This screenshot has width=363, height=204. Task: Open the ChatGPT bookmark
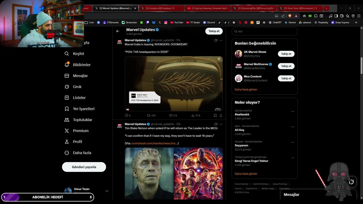coord(275,22)
